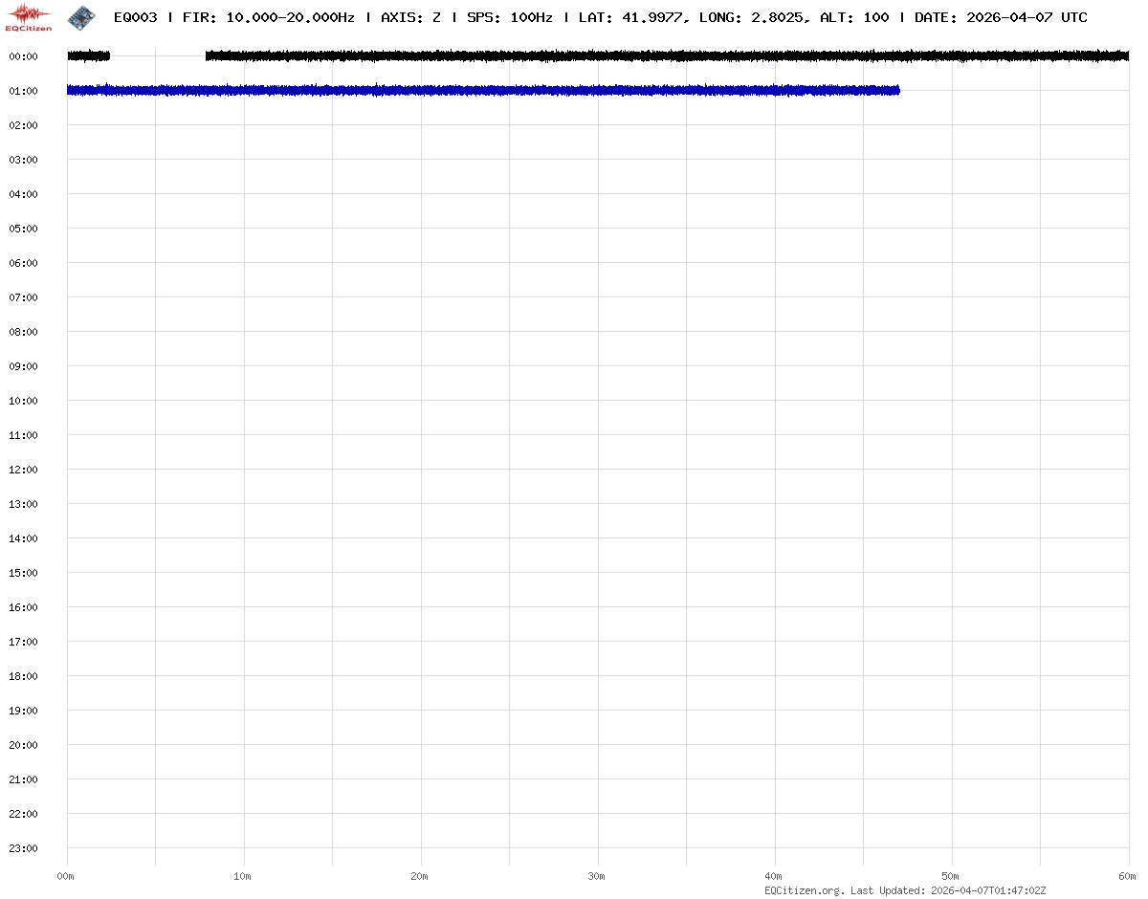Click the LAT: 41.9977 coordinate text
This screenshot has height=899, width=1148.
(x=631, y=17)
